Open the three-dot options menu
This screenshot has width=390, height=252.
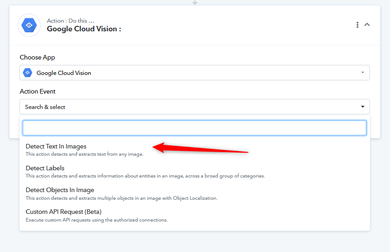click(357, 25)
